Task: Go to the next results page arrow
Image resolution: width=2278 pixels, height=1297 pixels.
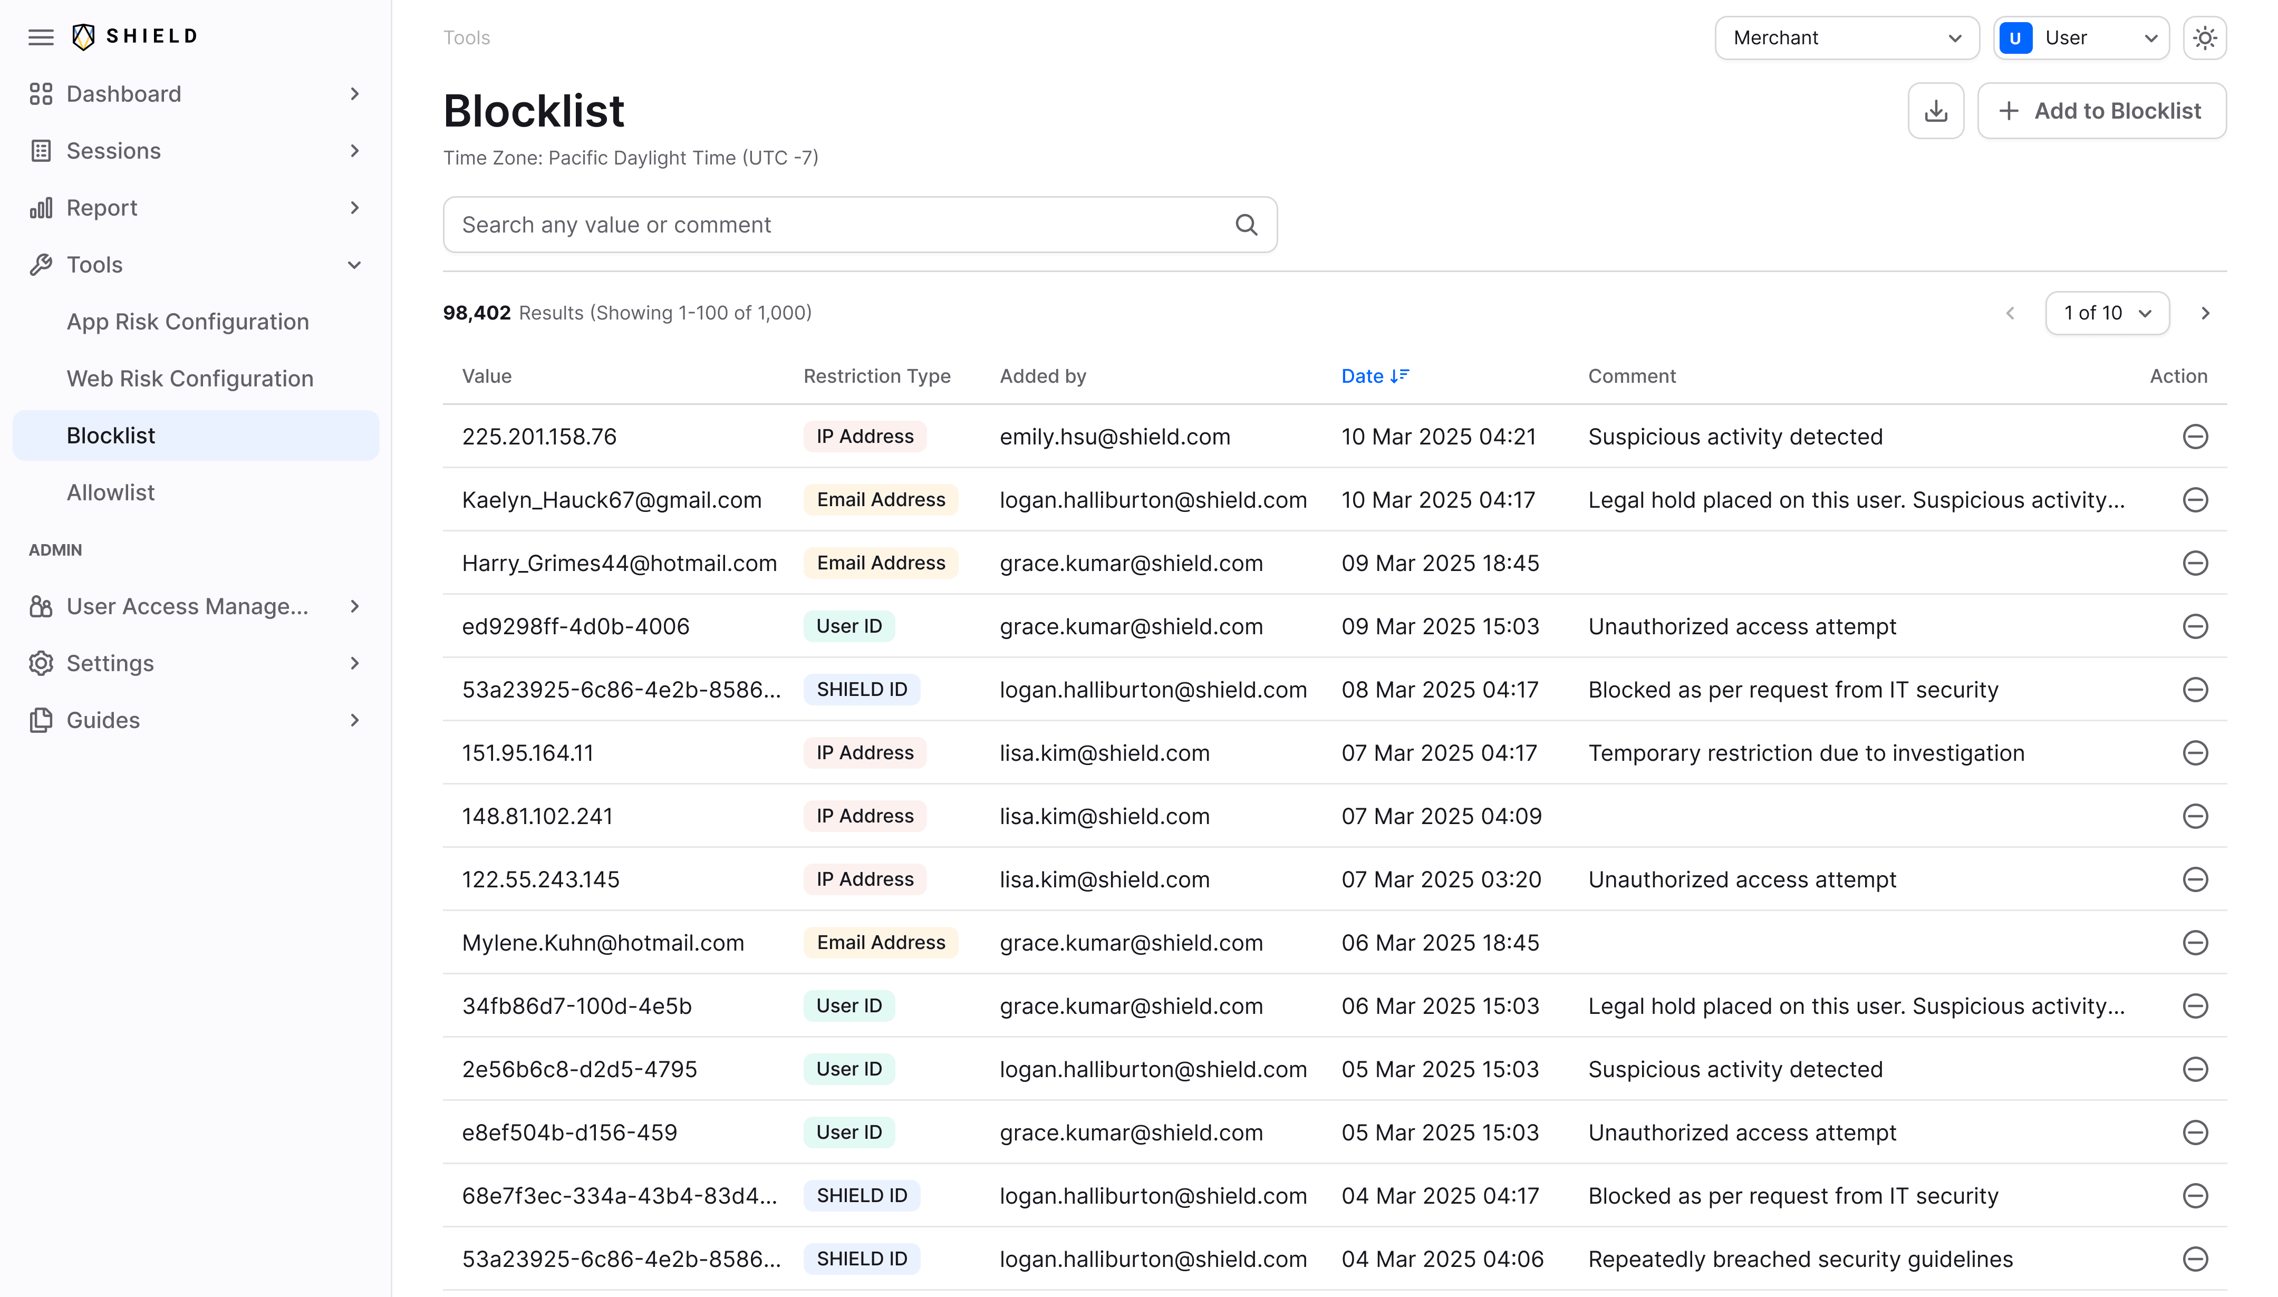Action: pos(2205,313)
